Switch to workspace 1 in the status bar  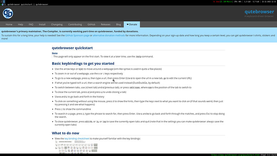[x=2, y=2]
